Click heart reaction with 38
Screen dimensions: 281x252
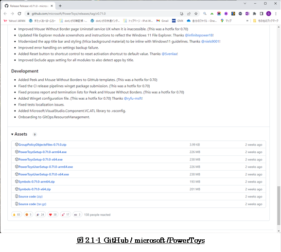(x=53, y=215)
